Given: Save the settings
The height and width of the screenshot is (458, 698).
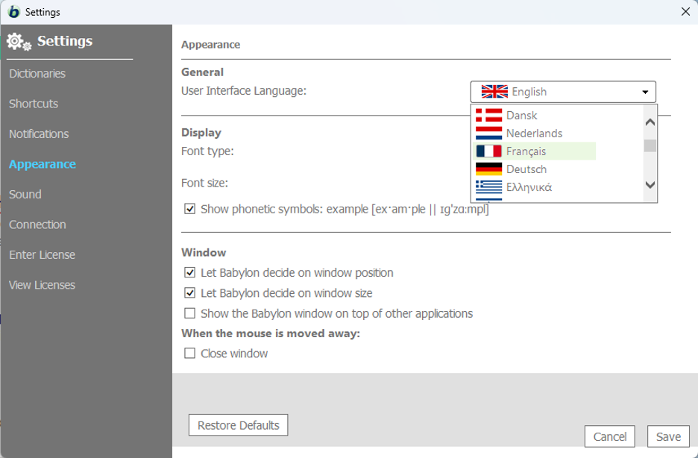Looking at the screenshot, I should click(x=668, y=436).
